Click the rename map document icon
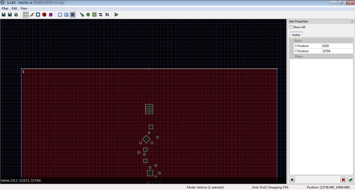Image resolution: width=355 pixels, height=190 pixels. 16,15
